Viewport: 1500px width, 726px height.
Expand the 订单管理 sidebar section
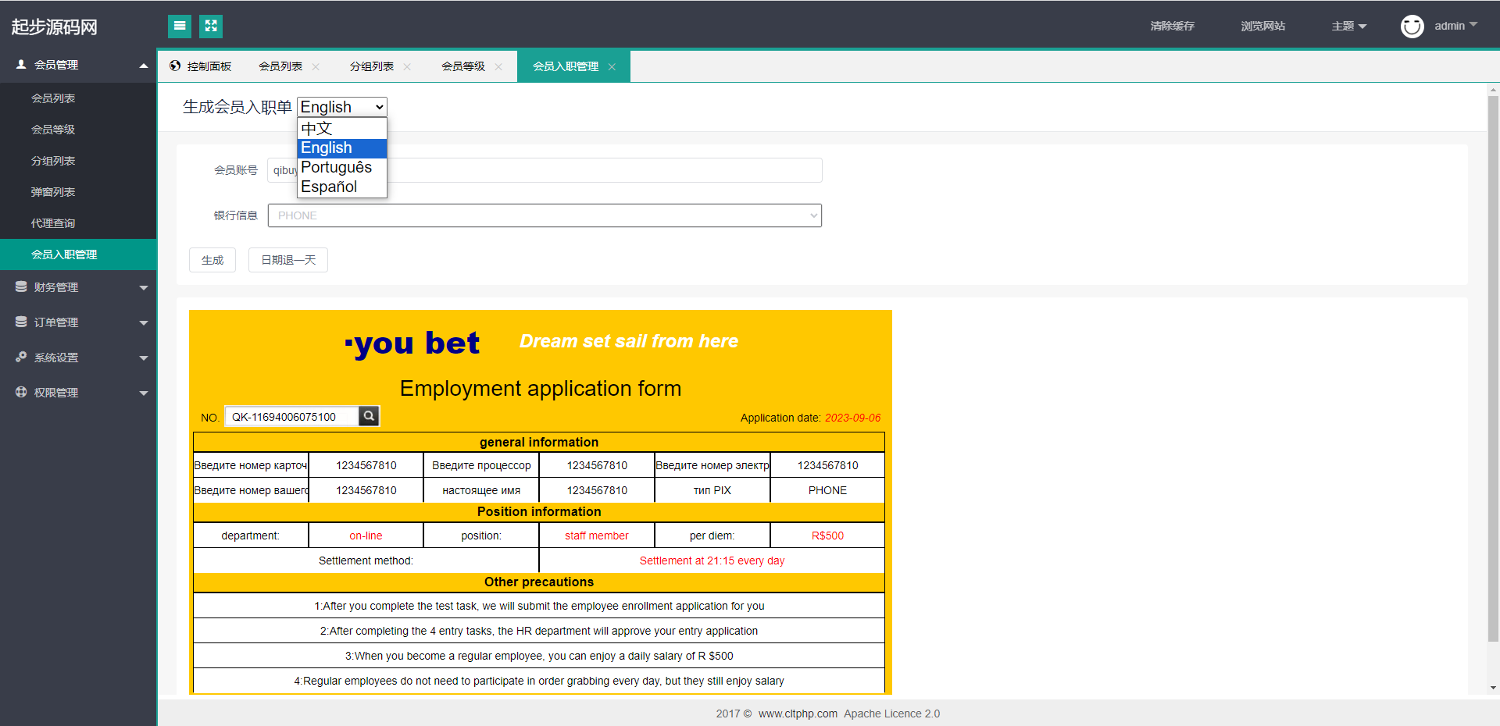[78, 322]
